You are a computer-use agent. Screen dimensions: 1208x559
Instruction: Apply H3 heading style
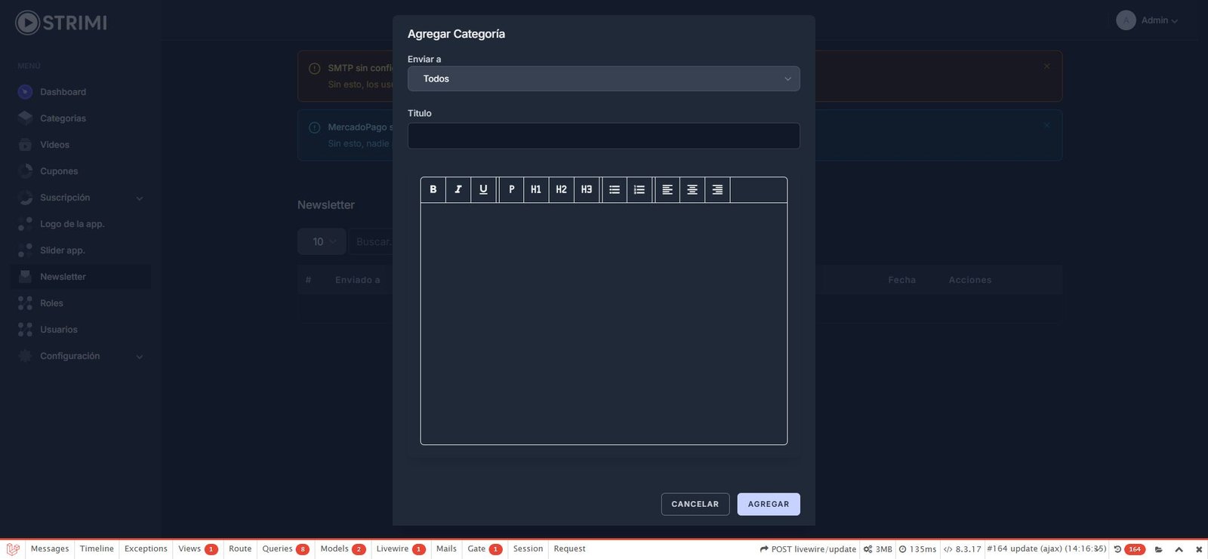pyautogui.click(x=587, y=189)
